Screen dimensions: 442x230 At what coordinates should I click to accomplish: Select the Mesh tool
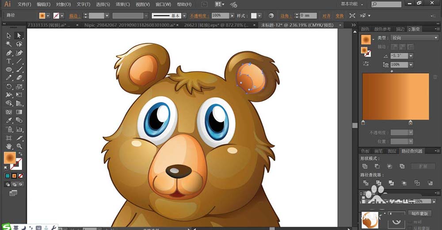(x=9, y=112)
